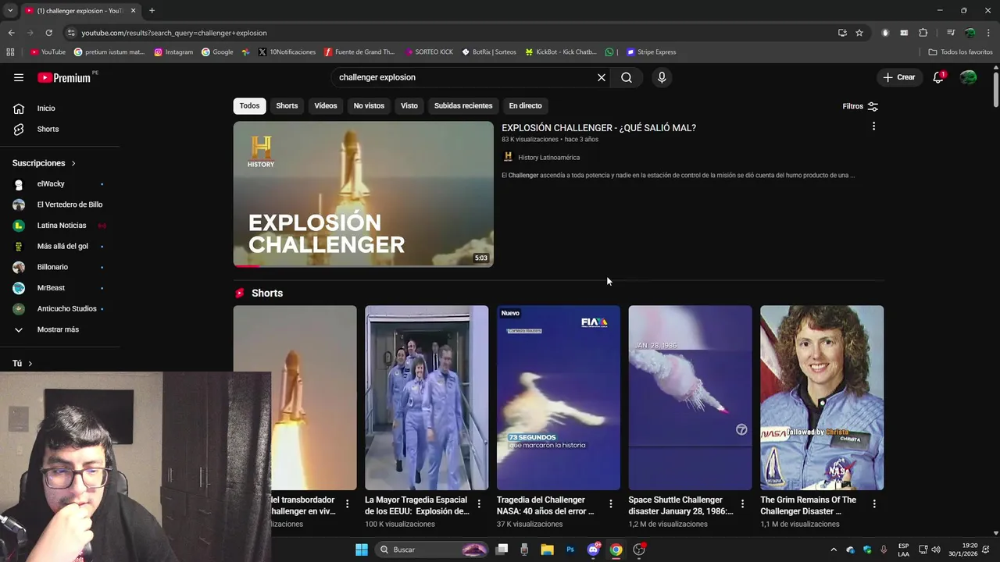The width and height of the screenshot is (1000, 562).
Task: Bookmark this page with star icon
Action: 859,33
